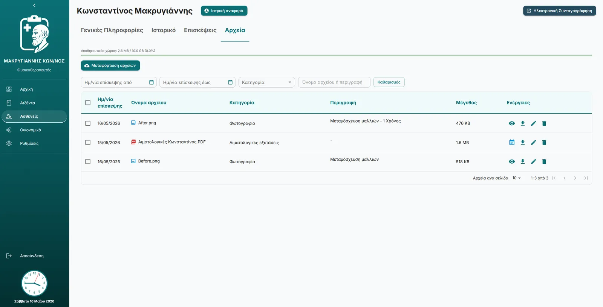Viewport: 603px width, 307px height.
Task: Open Ατζέντα in the sidebar
Action: [34, 103]
